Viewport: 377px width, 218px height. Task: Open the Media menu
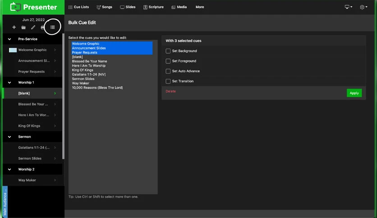point(179,7)
